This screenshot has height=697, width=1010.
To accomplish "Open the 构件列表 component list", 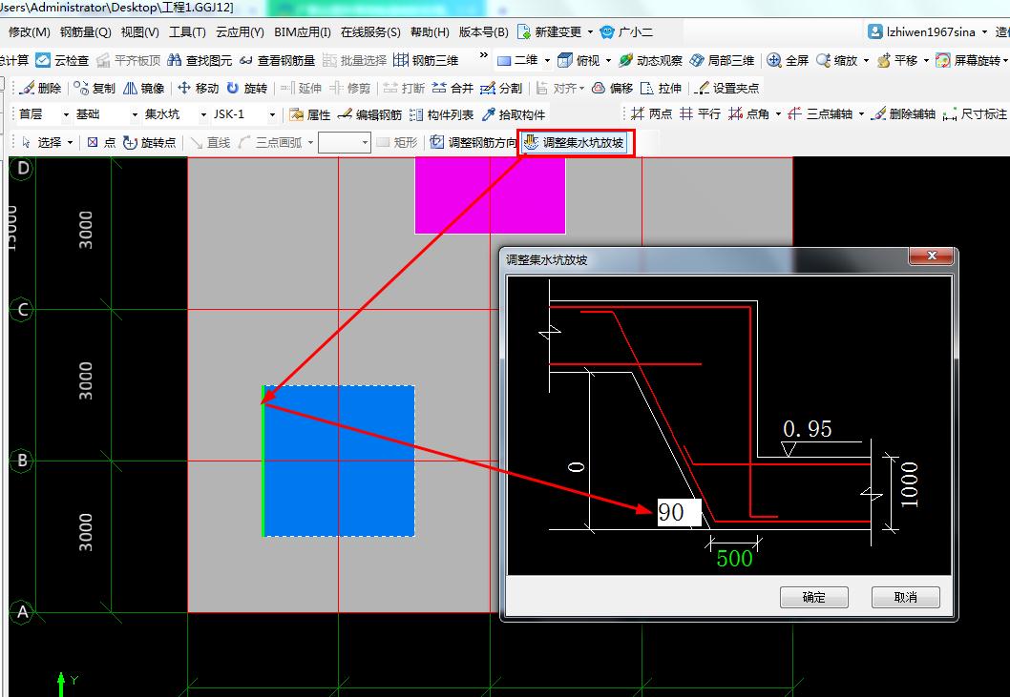I will [441, 114].
